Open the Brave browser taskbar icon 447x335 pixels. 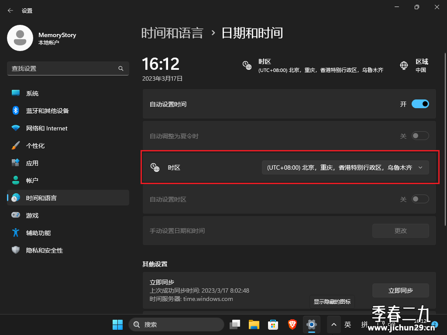(x=292, y=325)
